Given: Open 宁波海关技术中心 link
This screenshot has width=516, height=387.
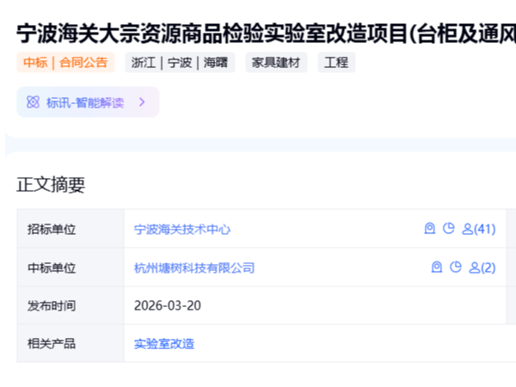Looking at the screenshot, I should coord(182,230).
